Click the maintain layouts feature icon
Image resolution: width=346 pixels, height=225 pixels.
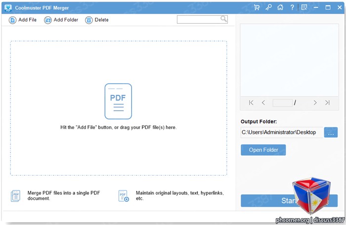point(124,196)
